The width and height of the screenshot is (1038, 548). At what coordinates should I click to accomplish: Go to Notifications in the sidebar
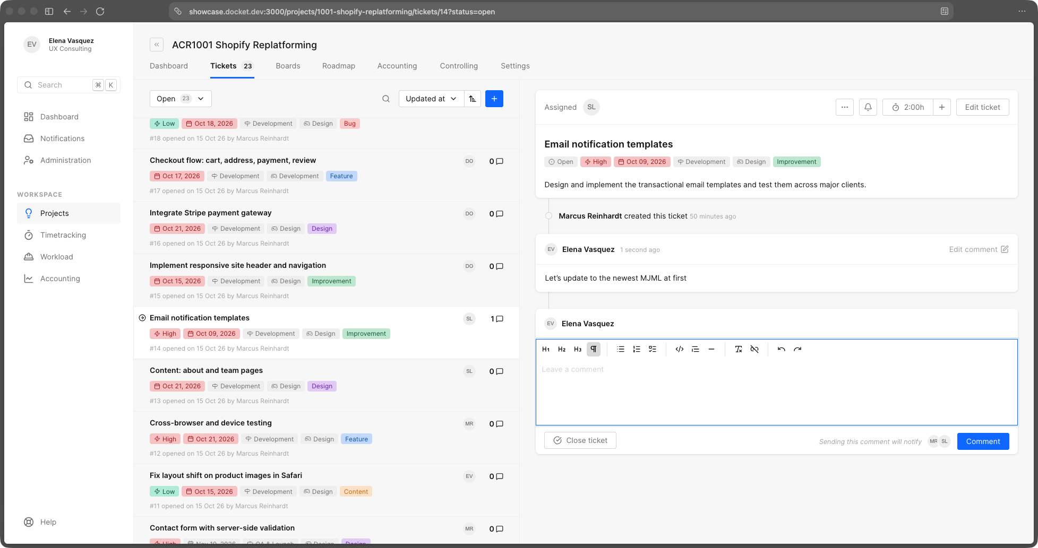click(x=68, y=138)
